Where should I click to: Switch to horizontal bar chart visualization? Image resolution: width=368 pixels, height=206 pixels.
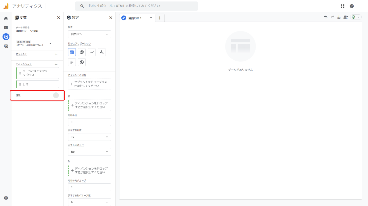[x=72, y=62]
